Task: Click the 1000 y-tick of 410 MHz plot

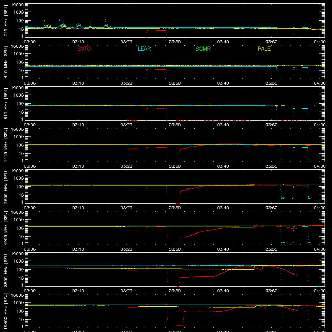Action: pos(19,54)
